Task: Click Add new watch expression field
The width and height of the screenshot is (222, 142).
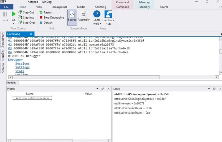Action: [32, 98]
